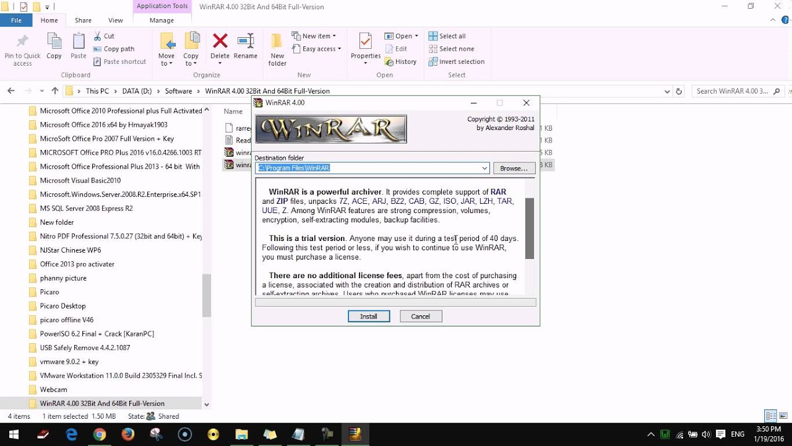This screenshot has width=792, height=446.
Task: Open the Move to dropdown
Action: (x=166, y=50)
